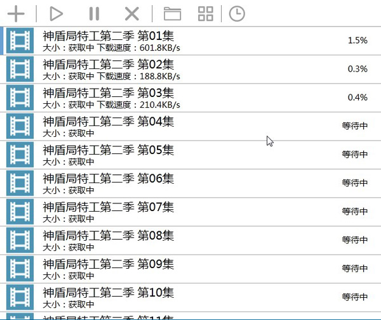Select title 神盾局特工第二季 第10集
This screenshot has height=320, width=381.
pos(109,293)
